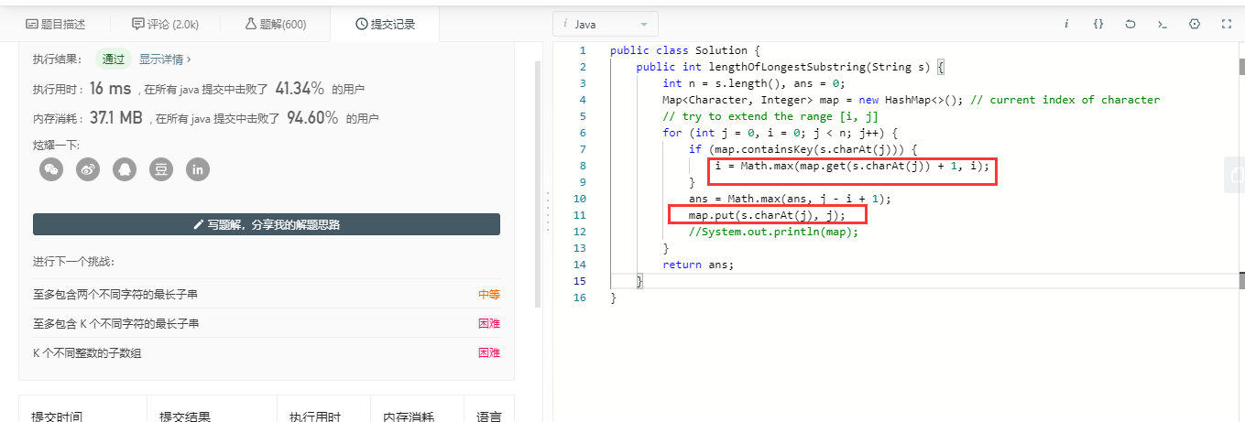Share result via LinkedIn icon
Viewport: 1245px width, 422px height.
click(198, 169)
